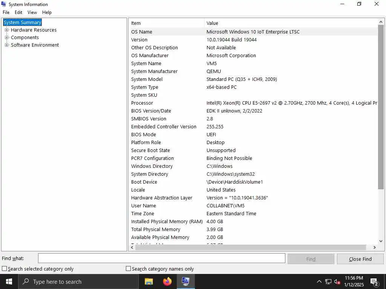This screenshot has height=289, width=386.
Task: Select Components tree item
Action: tap(25, 38)
